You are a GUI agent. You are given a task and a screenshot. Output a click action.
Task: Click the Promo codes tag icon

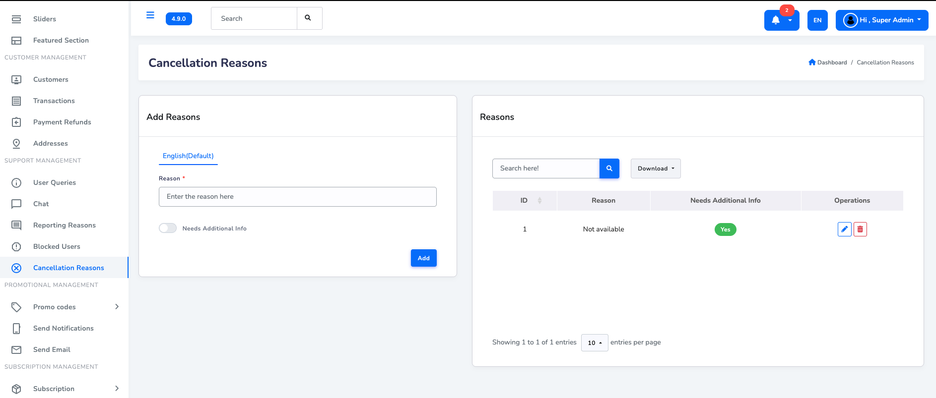tap(16, 307)
